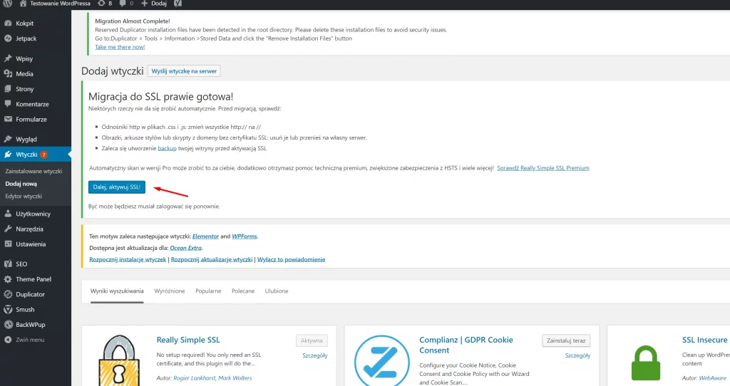Viewport: 730px width, 386px height.
Task: Click Wyślij wtyczkę na serwer button
Action: (184, 71)
